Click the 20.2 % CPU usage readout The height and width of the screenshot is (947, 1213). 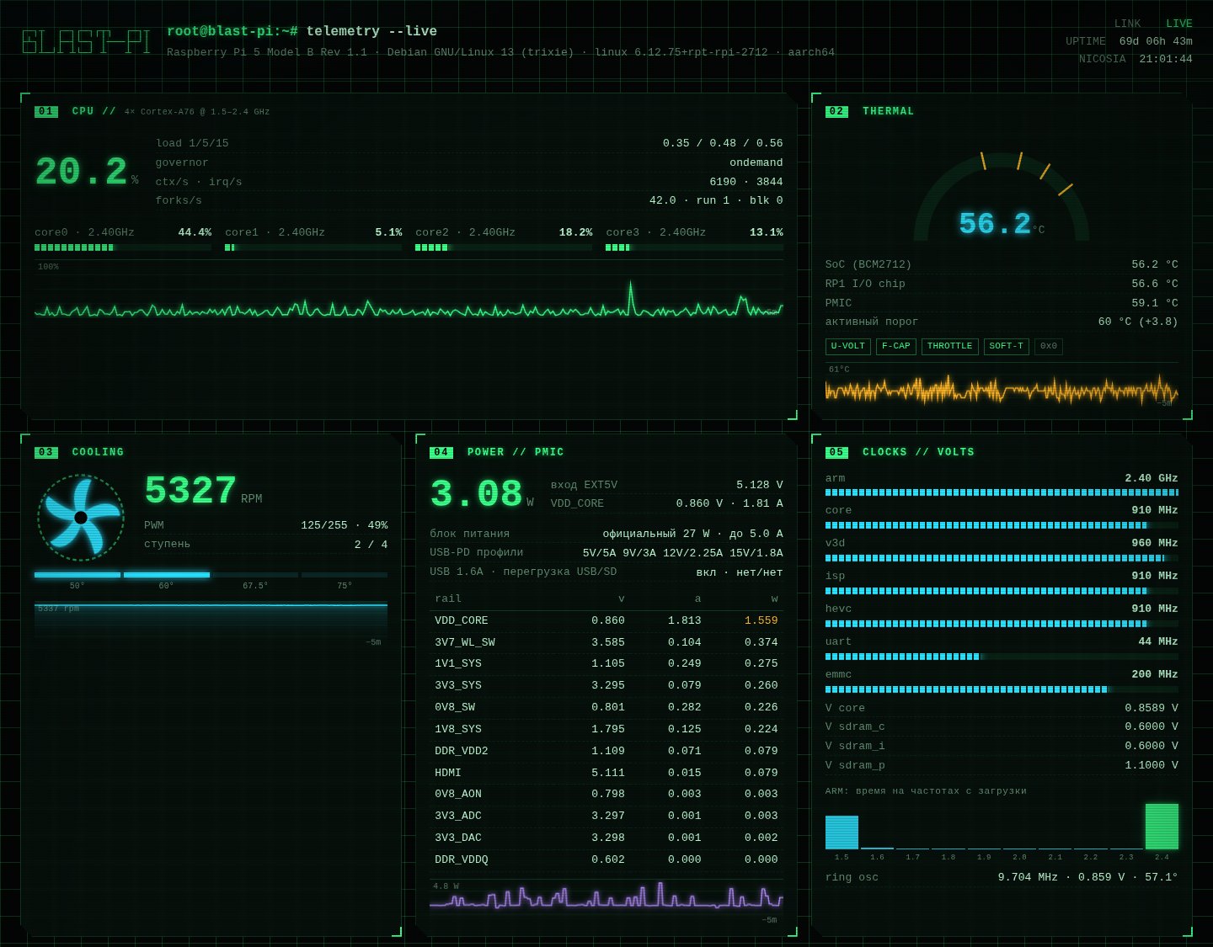click(87, 172)
